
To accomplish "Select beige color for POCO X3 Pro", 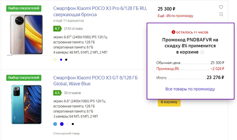I will point(55,60).
